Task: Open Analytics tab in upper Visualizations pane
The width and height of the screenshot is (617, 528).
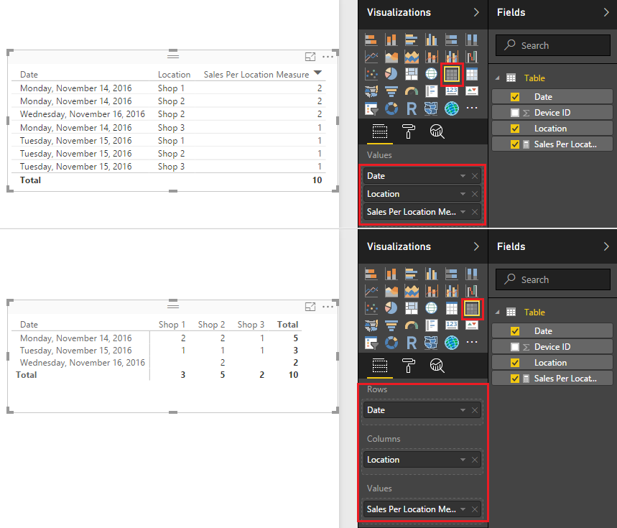Action: (437, 131)
